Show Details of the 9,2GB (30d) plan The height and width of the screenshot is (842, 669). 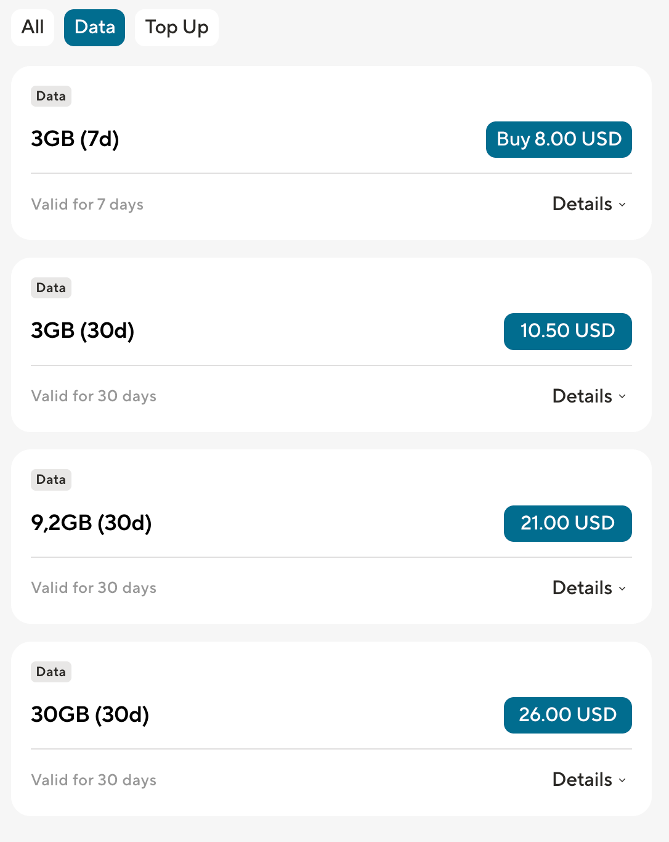pos(582,588)
